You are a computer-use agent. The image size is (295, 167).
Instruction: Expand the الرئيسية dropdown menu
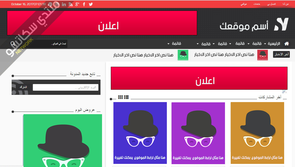pos(273,44)
